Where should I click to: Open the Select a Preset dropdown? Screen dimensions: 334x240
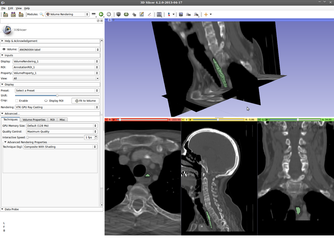click(56, 90)
